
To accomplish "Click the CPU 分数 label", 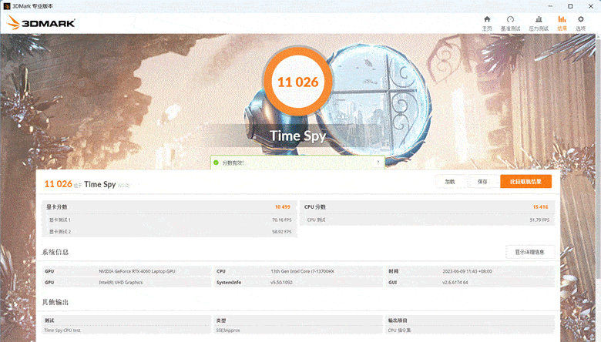I will (314, 206).
